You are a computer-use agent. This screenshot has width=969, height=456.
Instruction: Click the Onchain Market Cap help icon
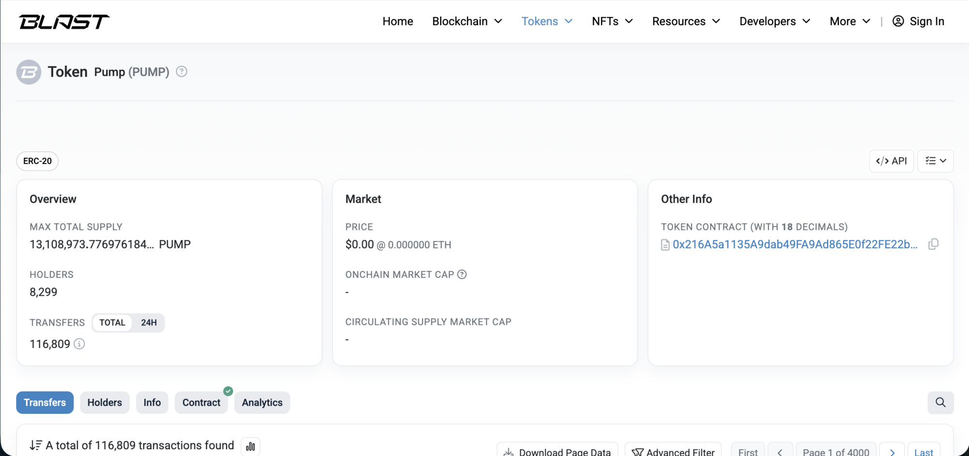tap(462, 274)
